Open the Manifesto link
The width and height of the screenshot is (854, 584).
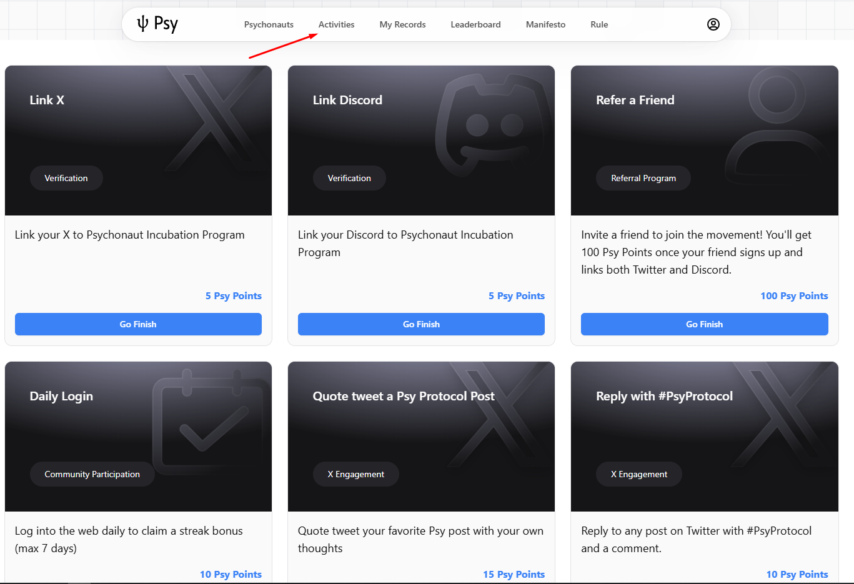point(545,25)
